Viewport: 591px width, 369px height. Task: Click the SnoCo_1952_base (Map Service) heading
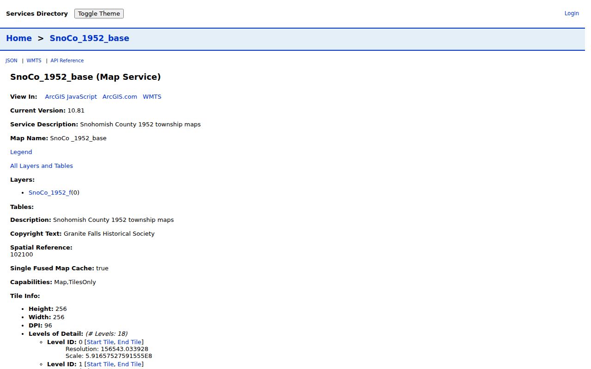tap(85, 77)
